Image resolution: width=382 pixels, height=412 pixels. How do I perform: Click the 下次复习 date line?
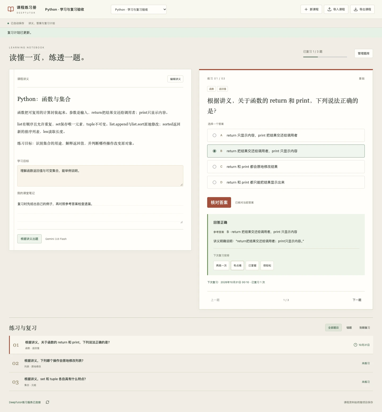coord(236,282)
